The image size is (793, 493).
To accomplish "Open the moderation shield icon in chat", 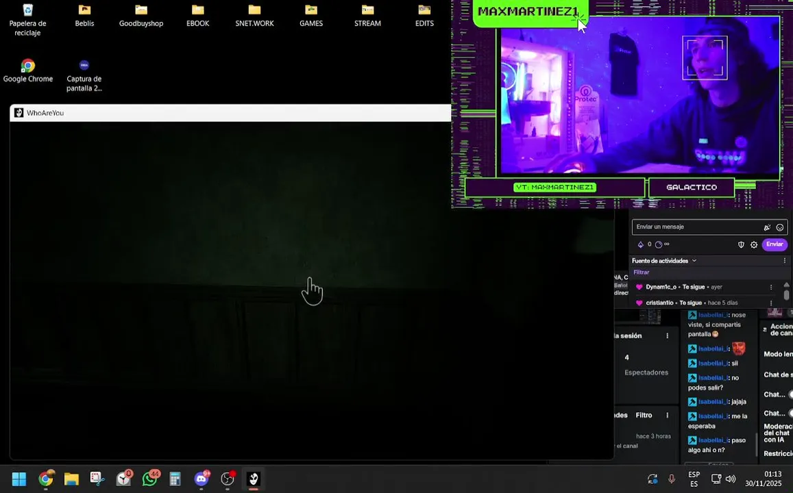I will (x=741, y=244).
